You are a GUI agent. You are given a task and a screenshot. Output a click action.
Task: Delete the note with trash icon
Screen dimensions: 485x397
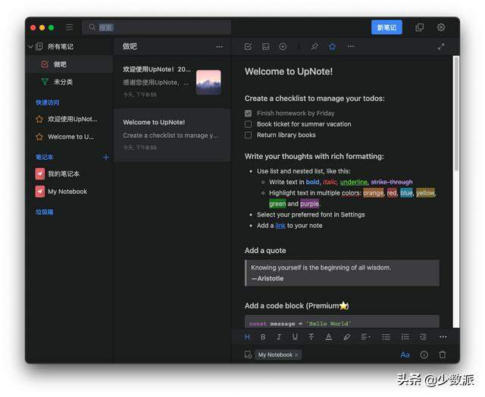443,355
